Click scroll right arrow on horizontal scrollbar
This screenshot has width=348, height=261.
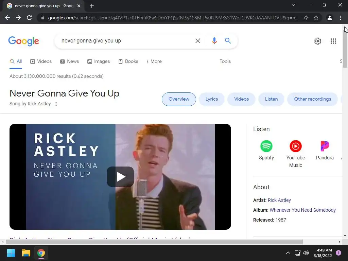point(340,242)
